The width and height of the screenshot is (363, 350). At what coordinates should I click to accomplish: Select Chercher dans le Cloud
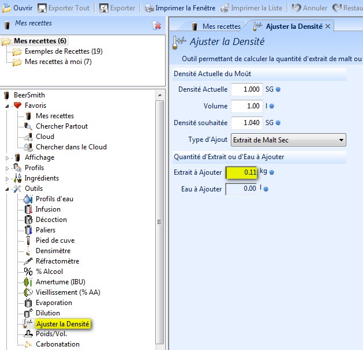70,147
